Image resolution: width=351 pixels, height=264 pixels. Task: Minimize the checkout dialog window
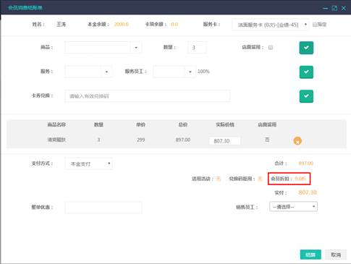tap(325, 8)
